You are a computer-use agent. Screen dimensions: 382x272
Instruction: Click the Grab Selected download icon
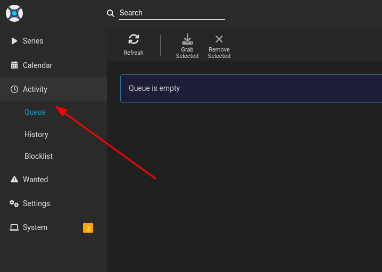(187, 39)
